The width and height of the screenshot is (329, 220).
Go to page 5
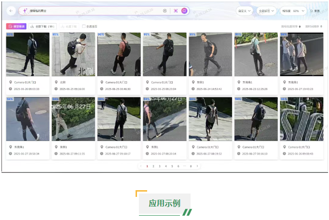pos(172,166)
